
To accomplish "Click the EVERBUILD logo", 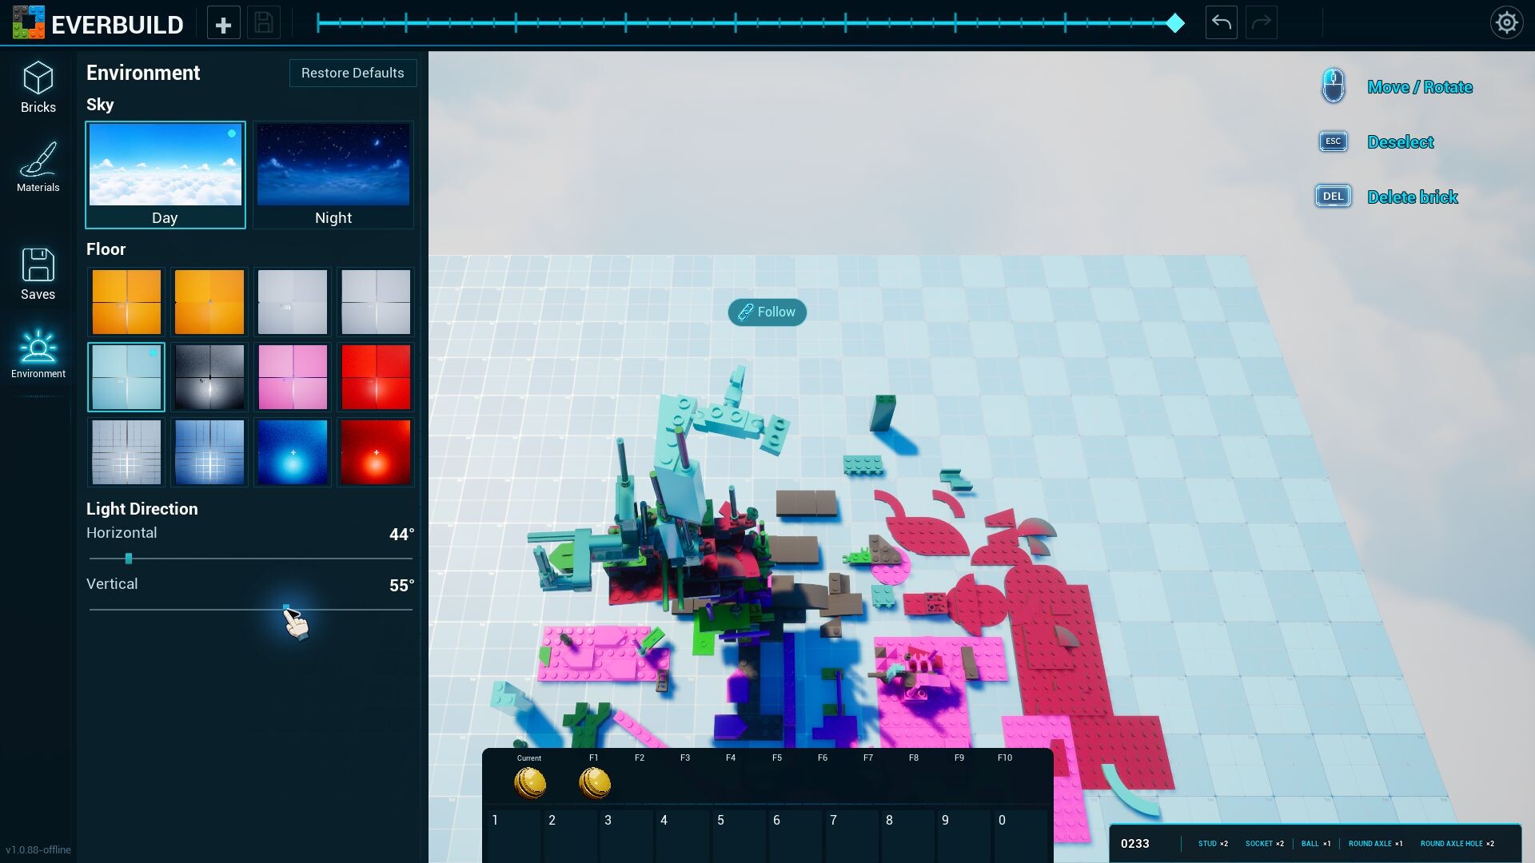I will click(x=98, y=24).
